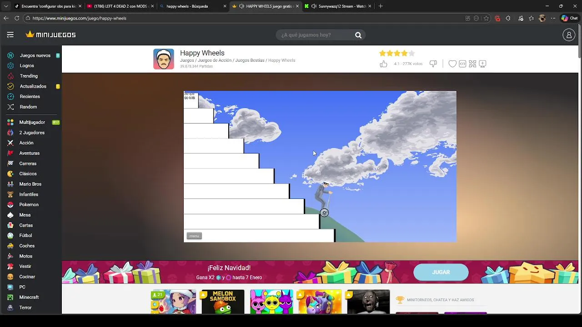
Task: Open the Mario Bros category
Action: coord(30,184)
